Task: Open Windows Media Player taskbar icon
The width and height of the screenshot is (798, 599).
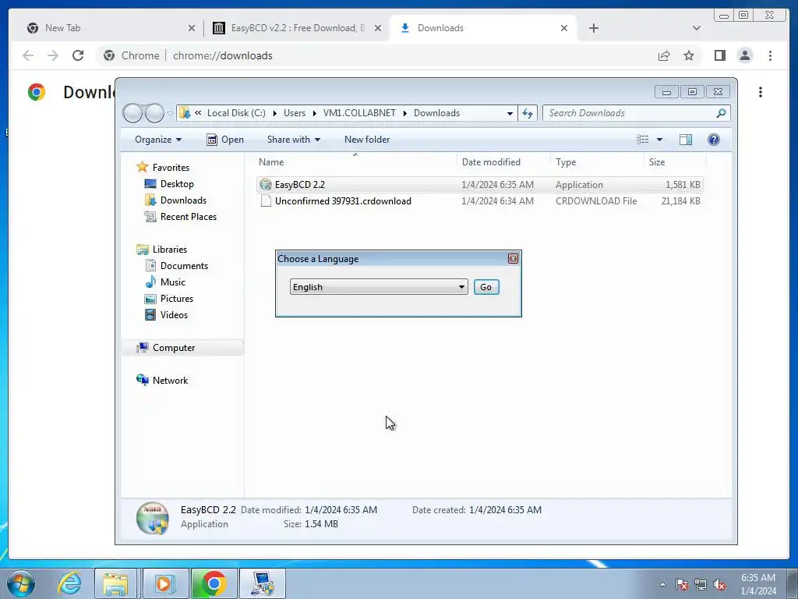Action: [x=164, y=583]
